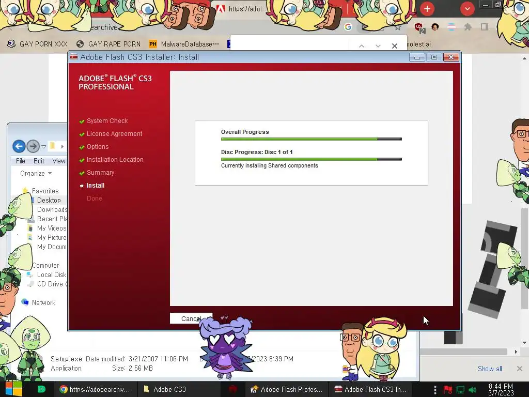Open a new tab with red plus button
The width and height of the screenshot is (529, 397).
[x=427, y=9]
